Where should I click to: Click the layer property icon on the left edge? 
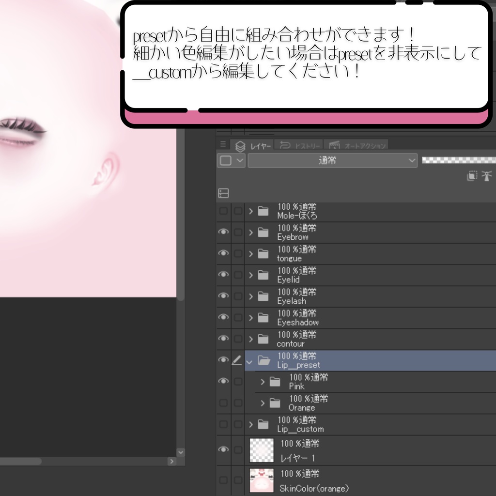[x=223, y=192]
